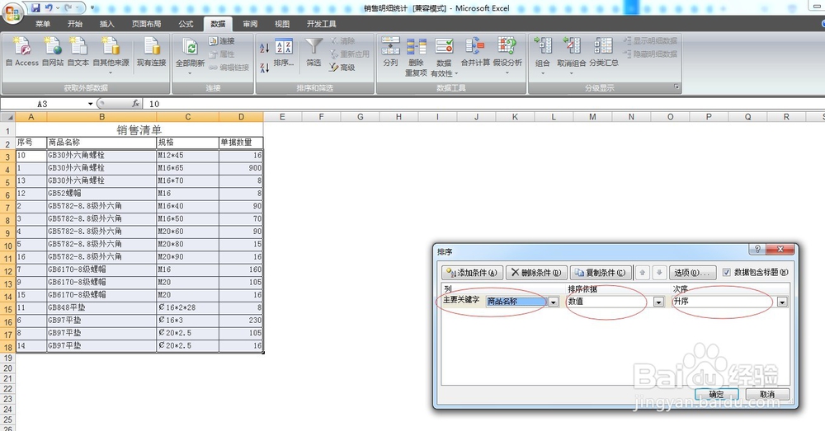The height and width of the screenshot is (431, 825).
Task: Confirm sort with 确定 button
Action: pos(716,394)
